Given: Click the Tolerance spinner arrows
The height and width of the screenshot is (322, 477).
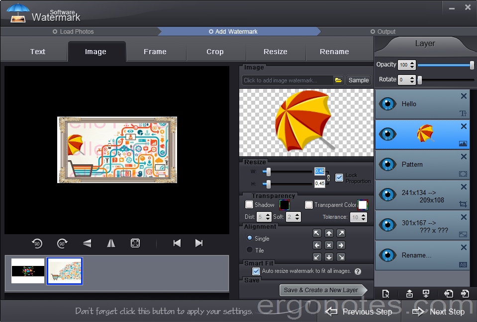Looking at the screenshot, I should 364,217.
